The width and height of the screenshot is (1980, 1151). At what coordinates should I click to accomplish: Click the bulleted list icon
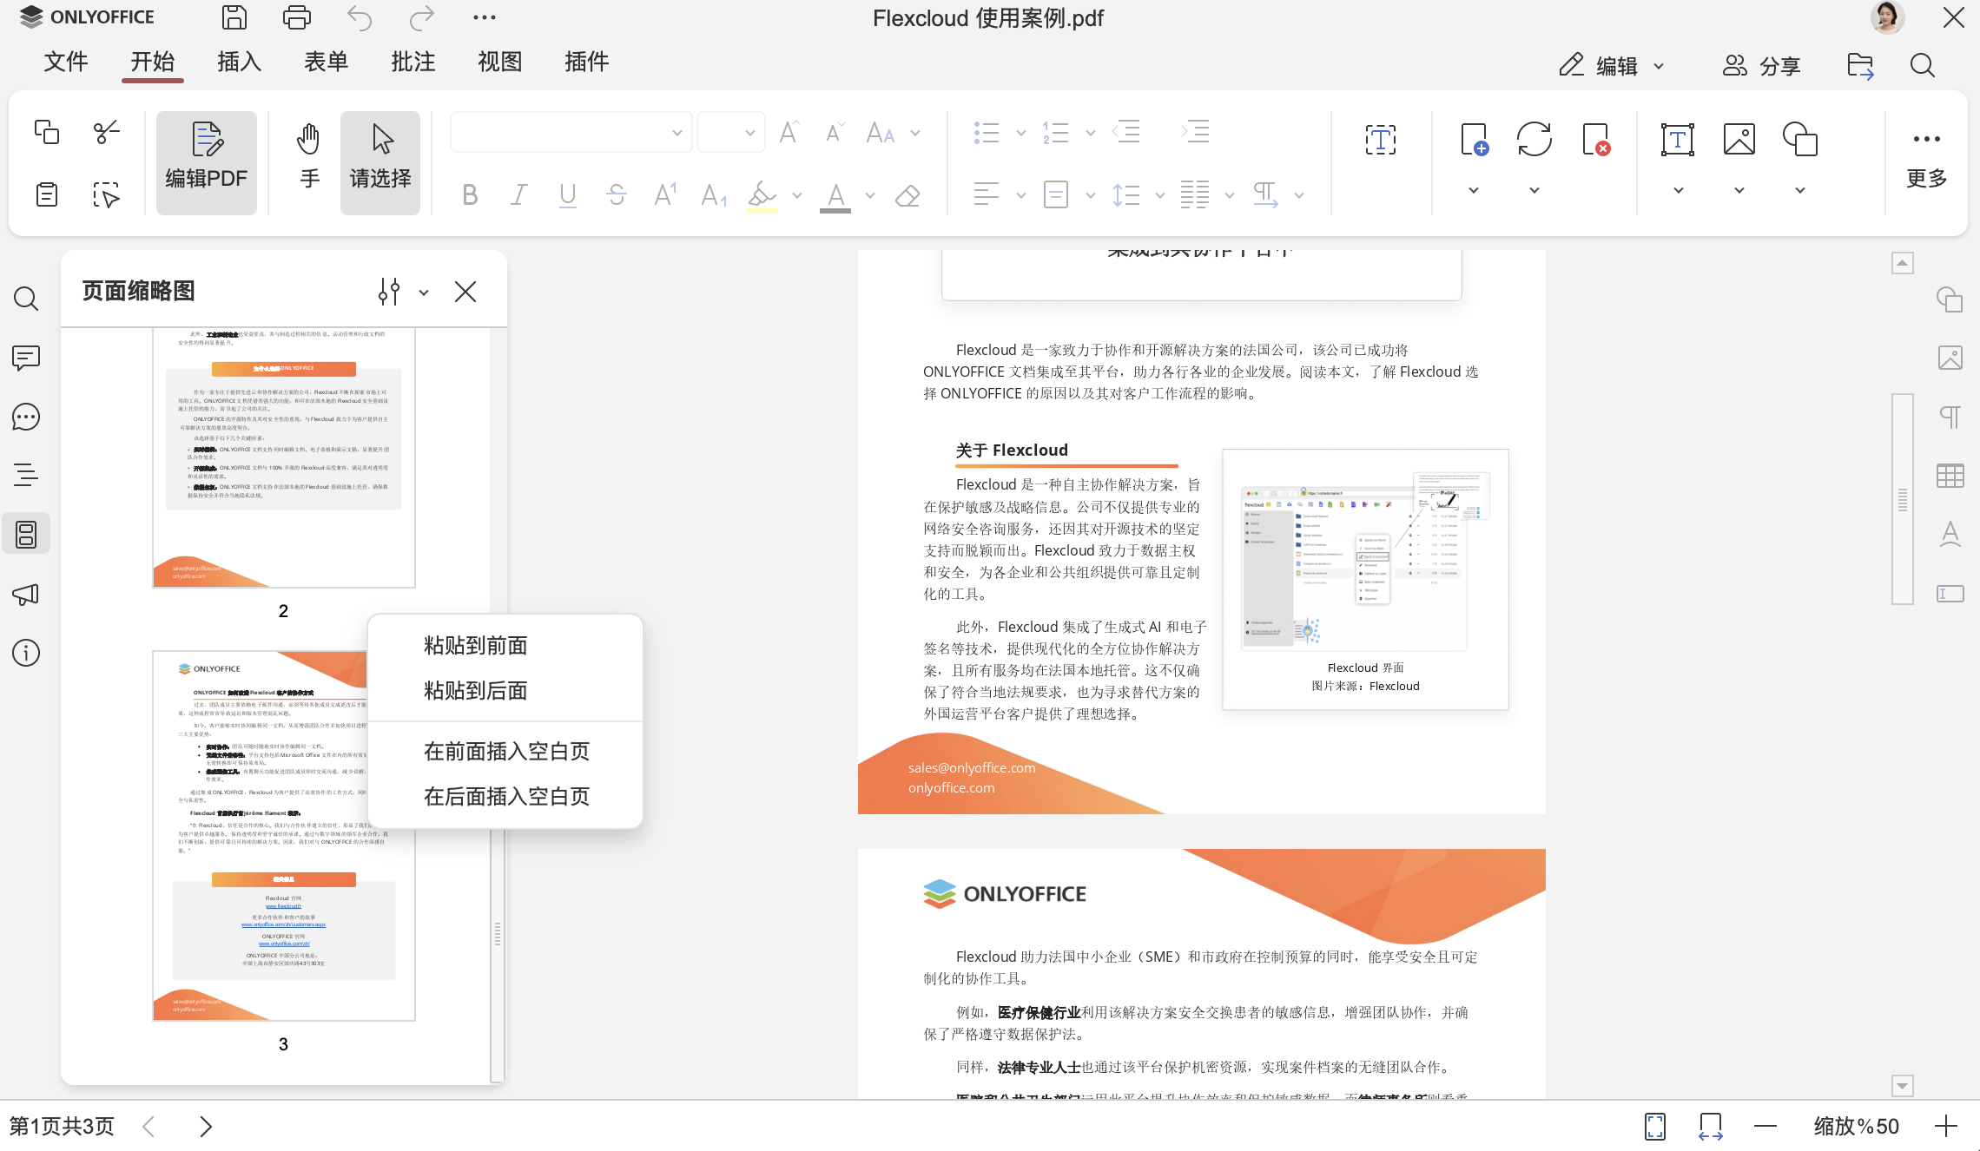987,133
